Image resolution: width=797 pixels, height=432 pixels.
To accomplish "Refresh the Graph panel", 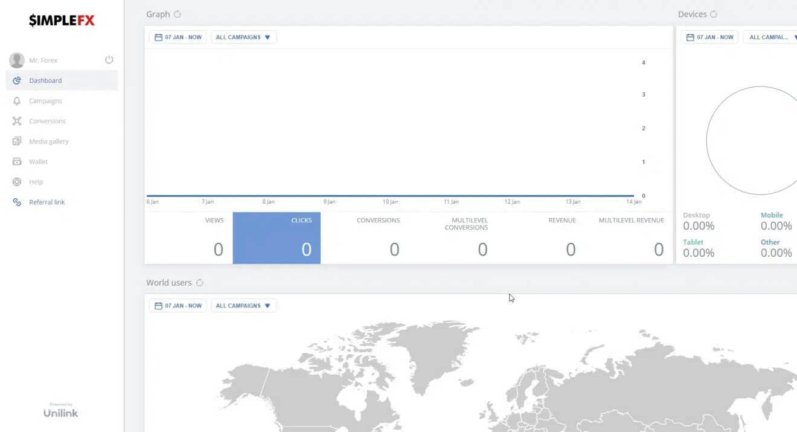I will [177, 14].
